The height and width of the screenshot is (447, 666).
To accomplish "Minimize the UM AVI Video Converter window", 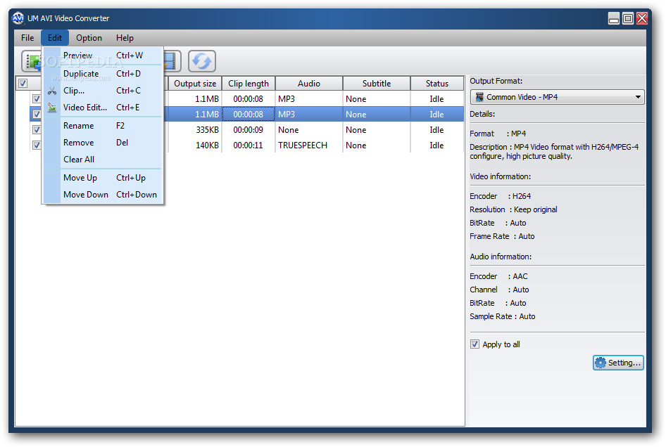I will pos(614,18).
